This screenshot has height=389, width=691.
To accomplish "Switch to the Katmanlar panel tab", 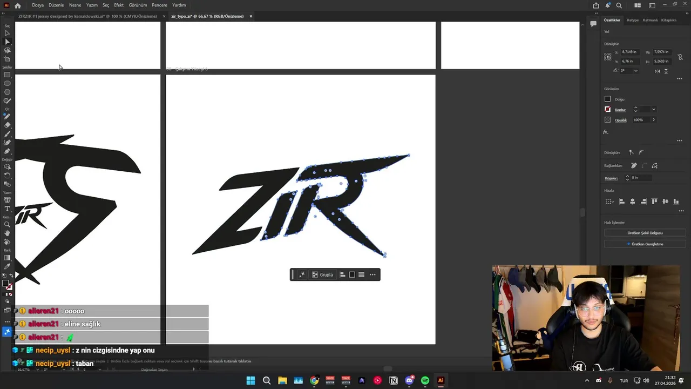I will click(651, 20).
